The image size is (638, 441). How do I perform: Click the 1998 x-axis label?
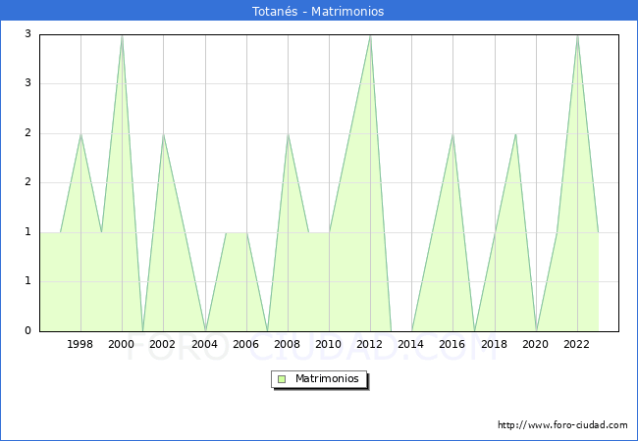(80, 344)
